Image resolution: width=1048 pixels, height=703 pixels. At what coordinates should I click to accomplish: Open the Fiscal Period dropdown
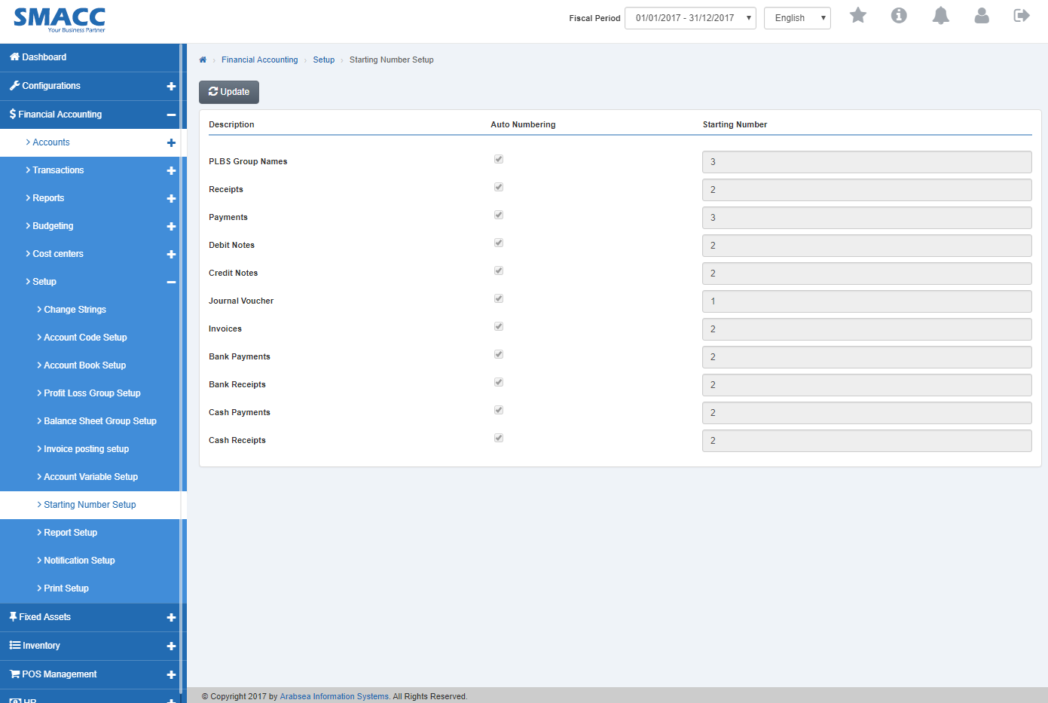[x=689, y=17]
